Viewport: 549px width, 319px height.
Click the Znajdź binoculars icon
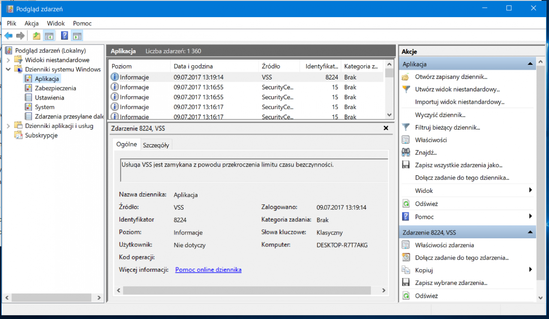[x=406, y=152]
